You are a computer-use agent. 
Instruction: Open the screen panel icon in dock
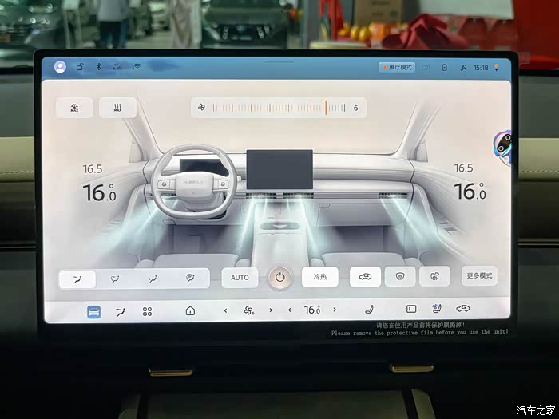411,309
